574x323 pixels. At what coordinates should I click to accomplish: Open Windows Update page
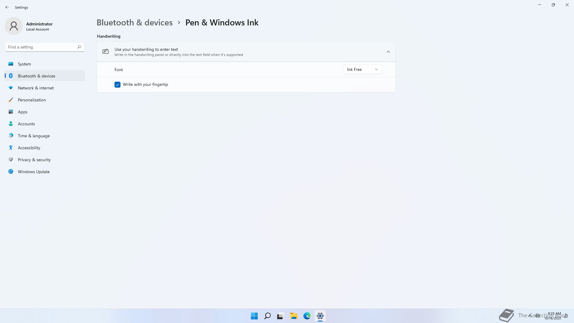tap(45, 172)
